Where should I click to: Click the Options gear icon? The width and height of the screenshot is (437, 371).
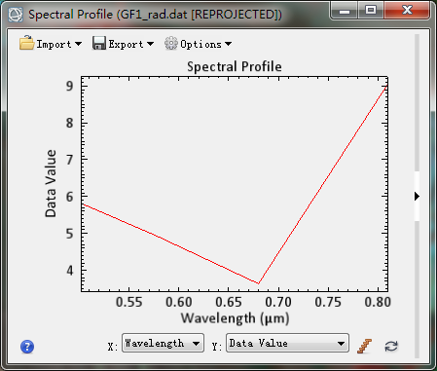point(171,43)
